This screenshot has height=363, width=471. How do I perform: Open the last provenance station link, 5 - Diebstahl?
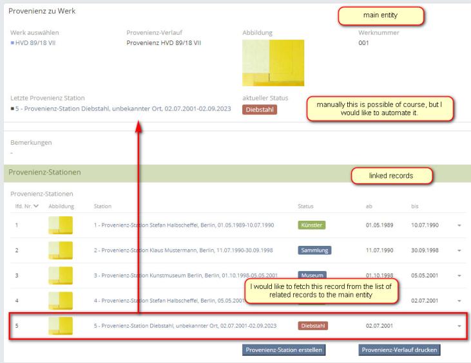pyautogui.click(x=123, y=109)
